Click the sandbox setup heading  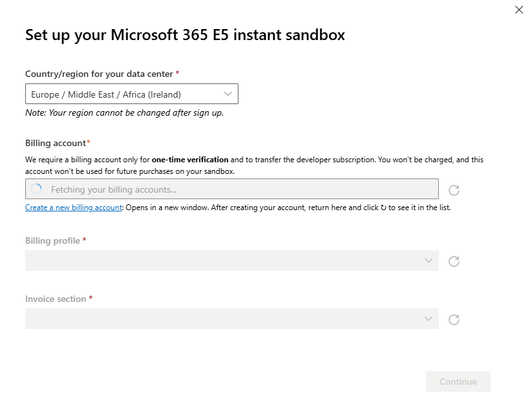tap(185, 35)
